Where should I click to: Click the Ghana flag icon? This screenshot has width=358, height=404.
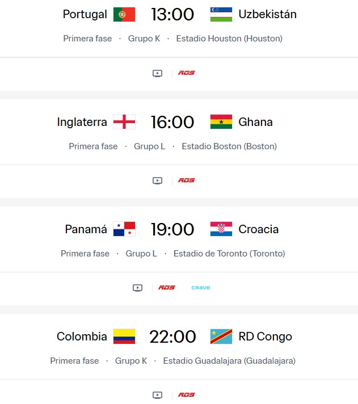click(221, 122)
